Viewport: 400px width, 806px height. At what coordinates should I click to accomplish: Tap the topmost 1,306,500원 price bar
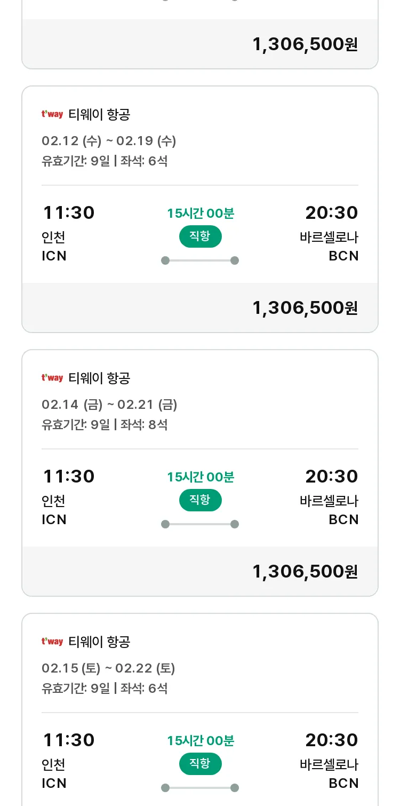pos(200,44)
